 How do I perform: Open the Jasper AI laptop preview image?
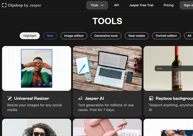pos(107,68)
